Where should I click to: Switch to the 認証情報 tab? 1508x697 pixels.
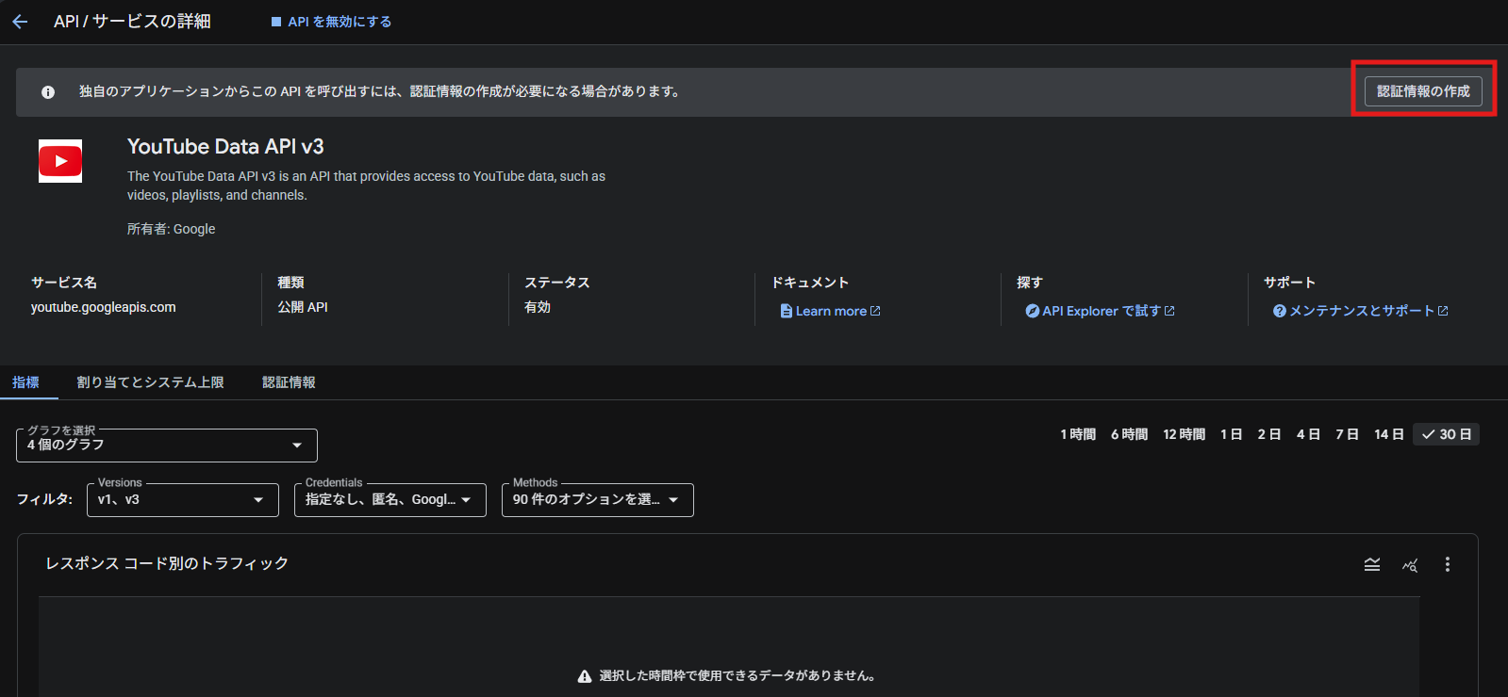[x=289, y=382]
